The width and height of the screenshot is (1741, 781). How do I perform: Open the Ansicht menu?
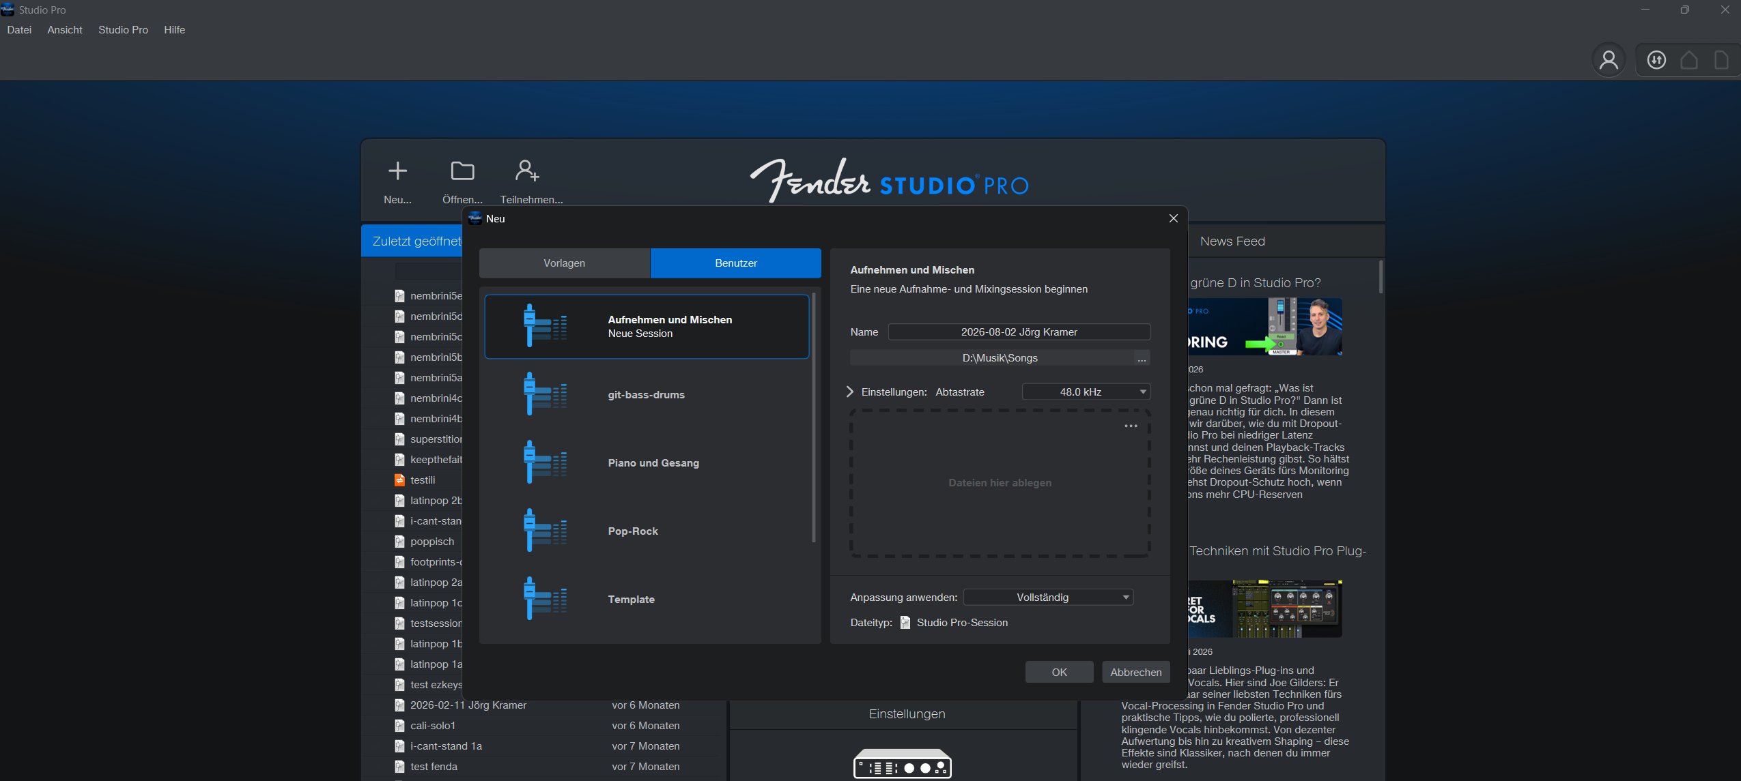(x=65, y=30)
